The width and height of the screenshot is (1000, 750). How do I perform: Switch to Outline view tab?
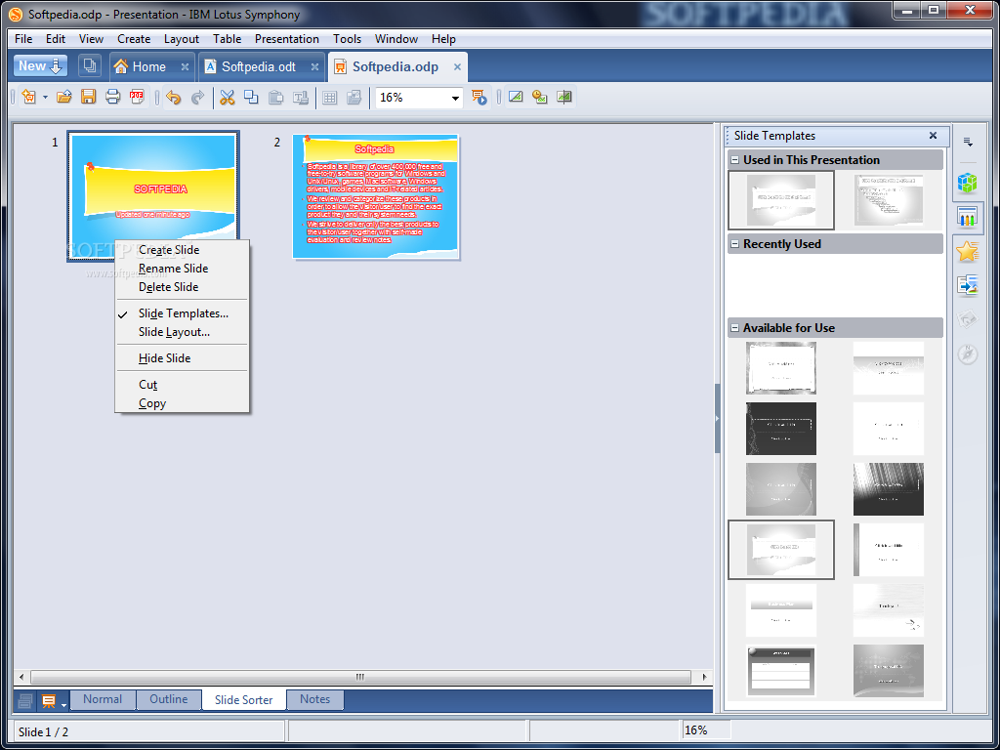tap(168, 699)
